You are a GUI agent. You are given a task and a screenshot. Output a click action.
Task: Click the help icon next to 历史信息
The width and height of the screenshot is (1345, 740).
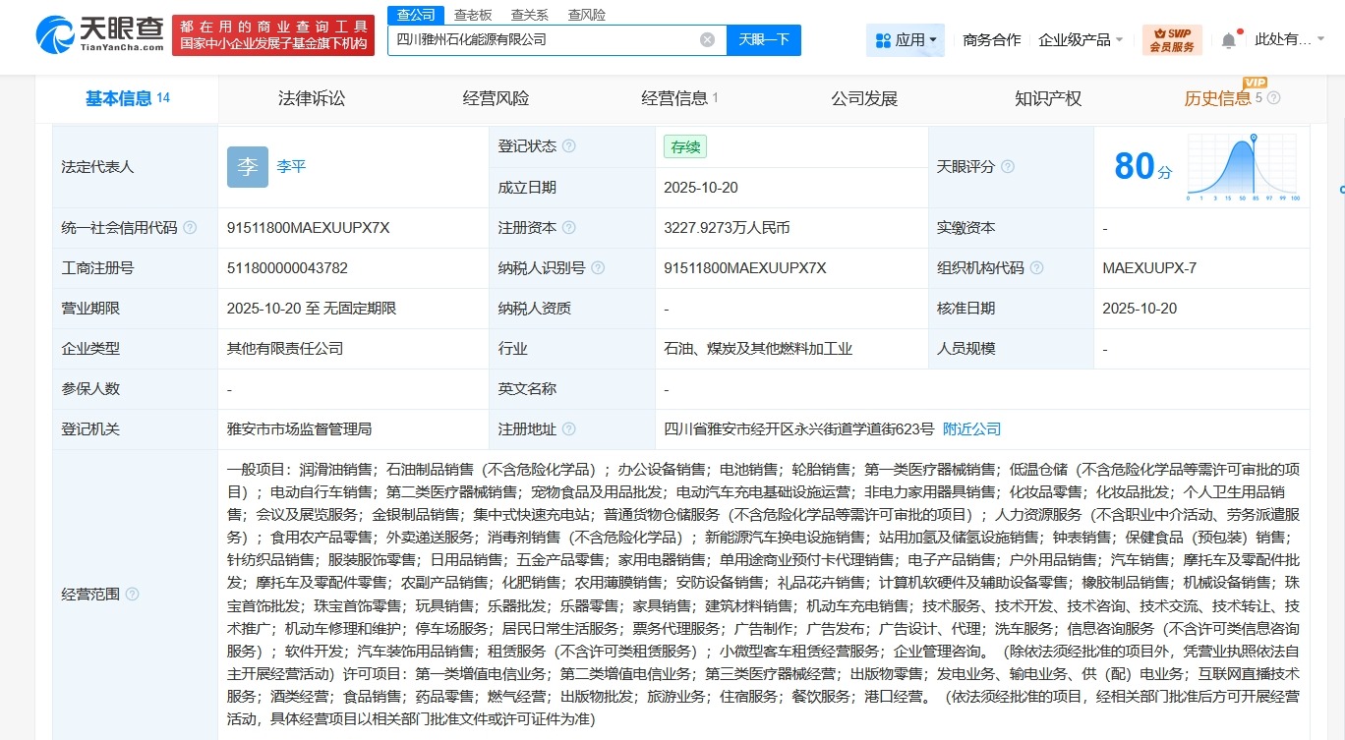(x=1272, y=99)
